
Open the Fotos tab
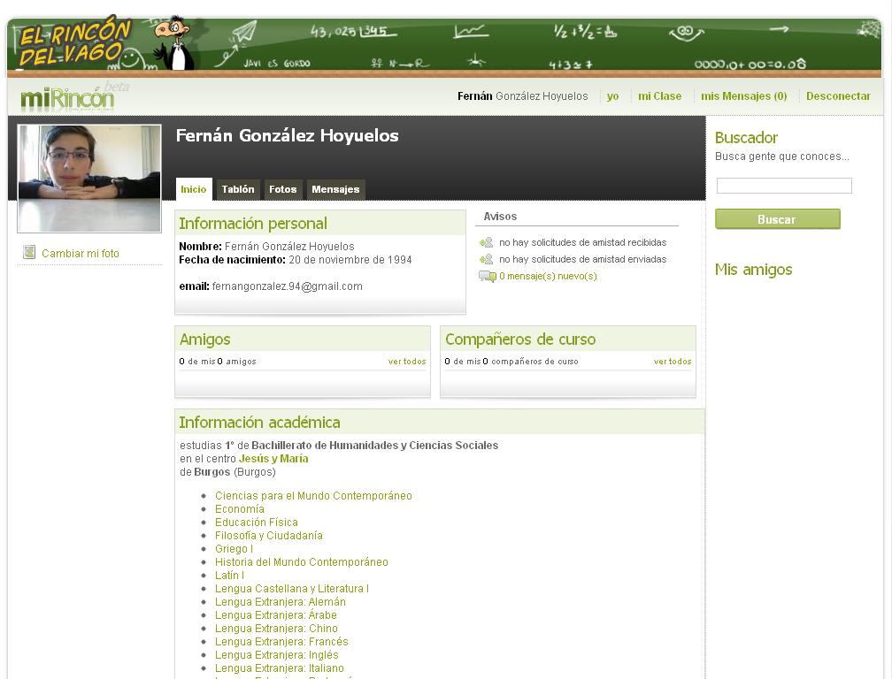pos(283,189)
